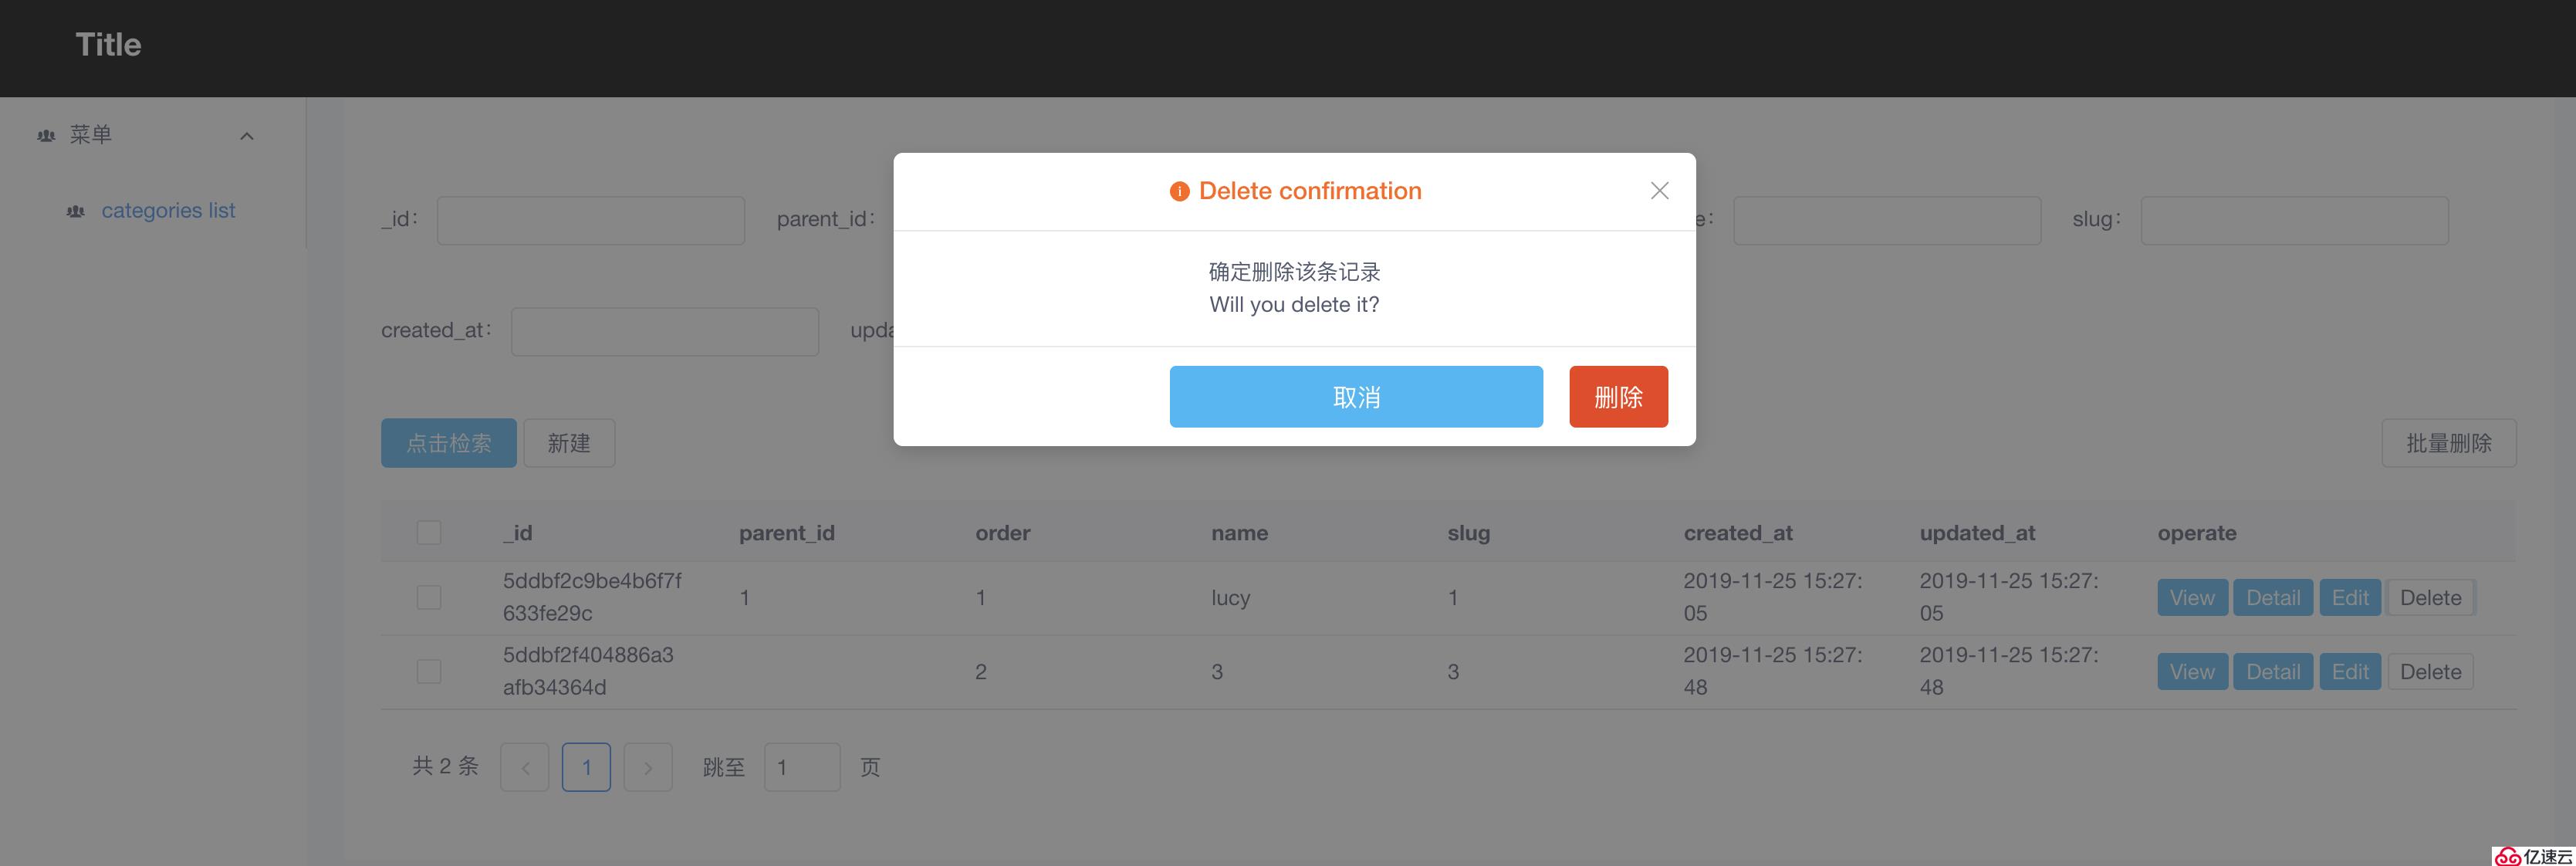The height and width of the screenshot is (866, 2576).
Task: Click Delete button in lucy row
Action: click(x=2430, y=598)
